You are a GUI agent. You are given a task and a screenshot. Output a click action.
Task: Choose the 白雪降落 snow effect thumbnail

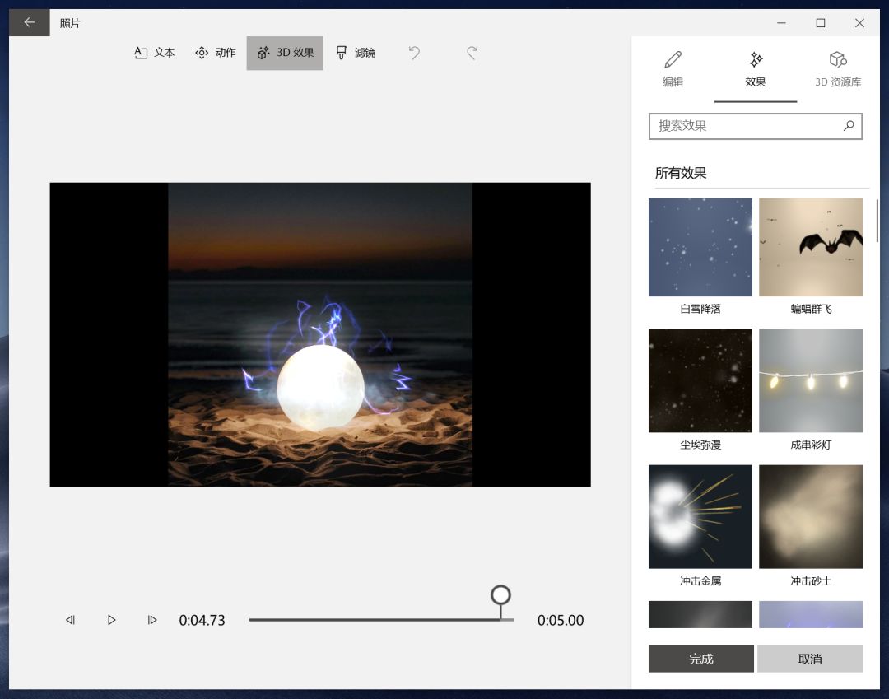700,247
